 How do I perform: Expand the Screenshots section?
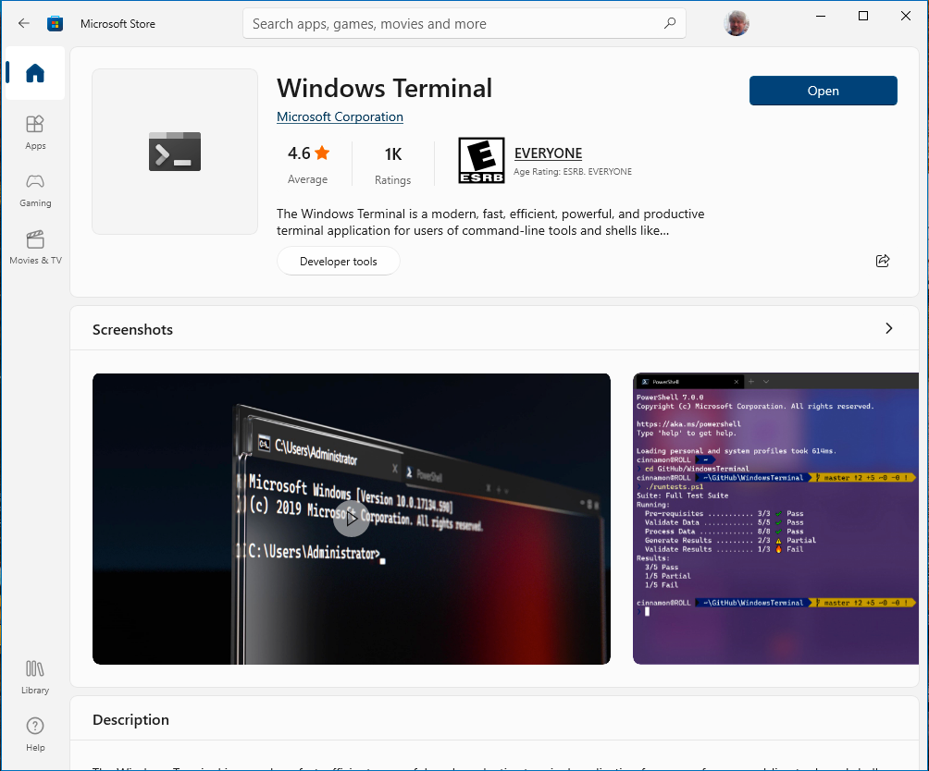coord(888,328)
